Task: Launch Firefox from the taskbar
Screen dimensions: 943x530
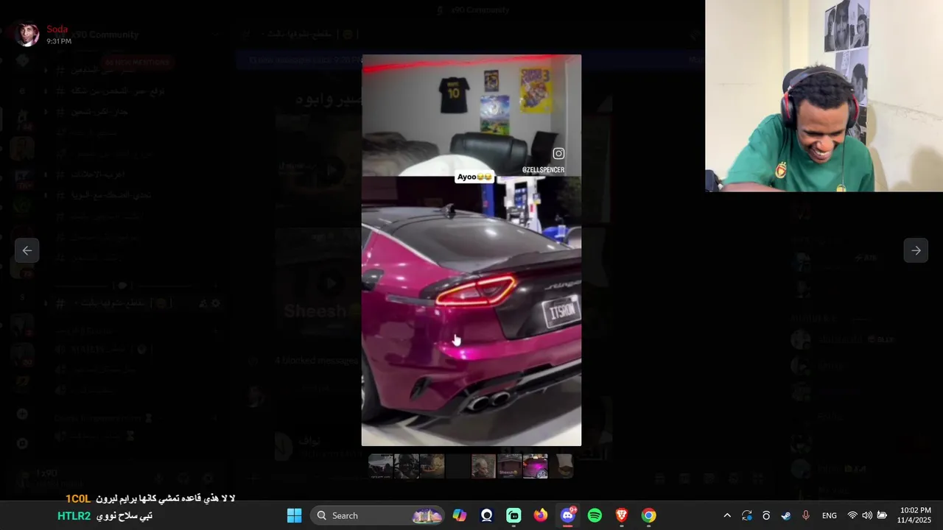Action: click(541, 515)
